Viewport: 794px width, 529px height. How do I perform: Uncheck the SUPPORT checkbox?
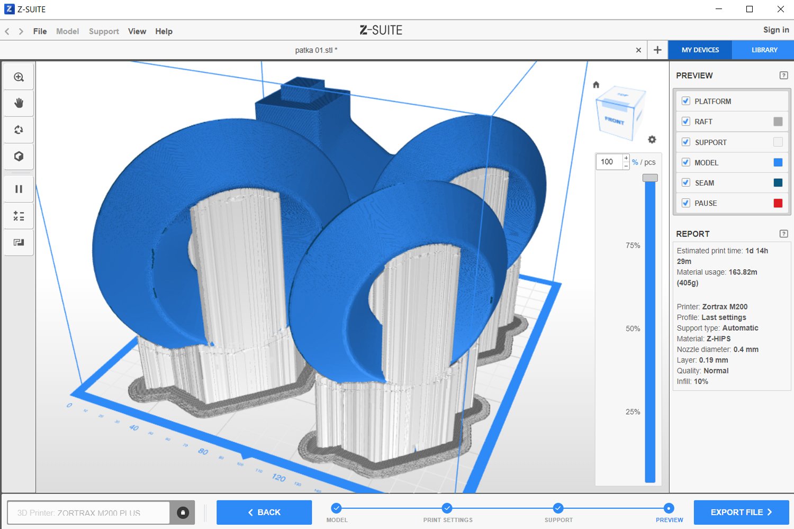click(x=686, y=142)
